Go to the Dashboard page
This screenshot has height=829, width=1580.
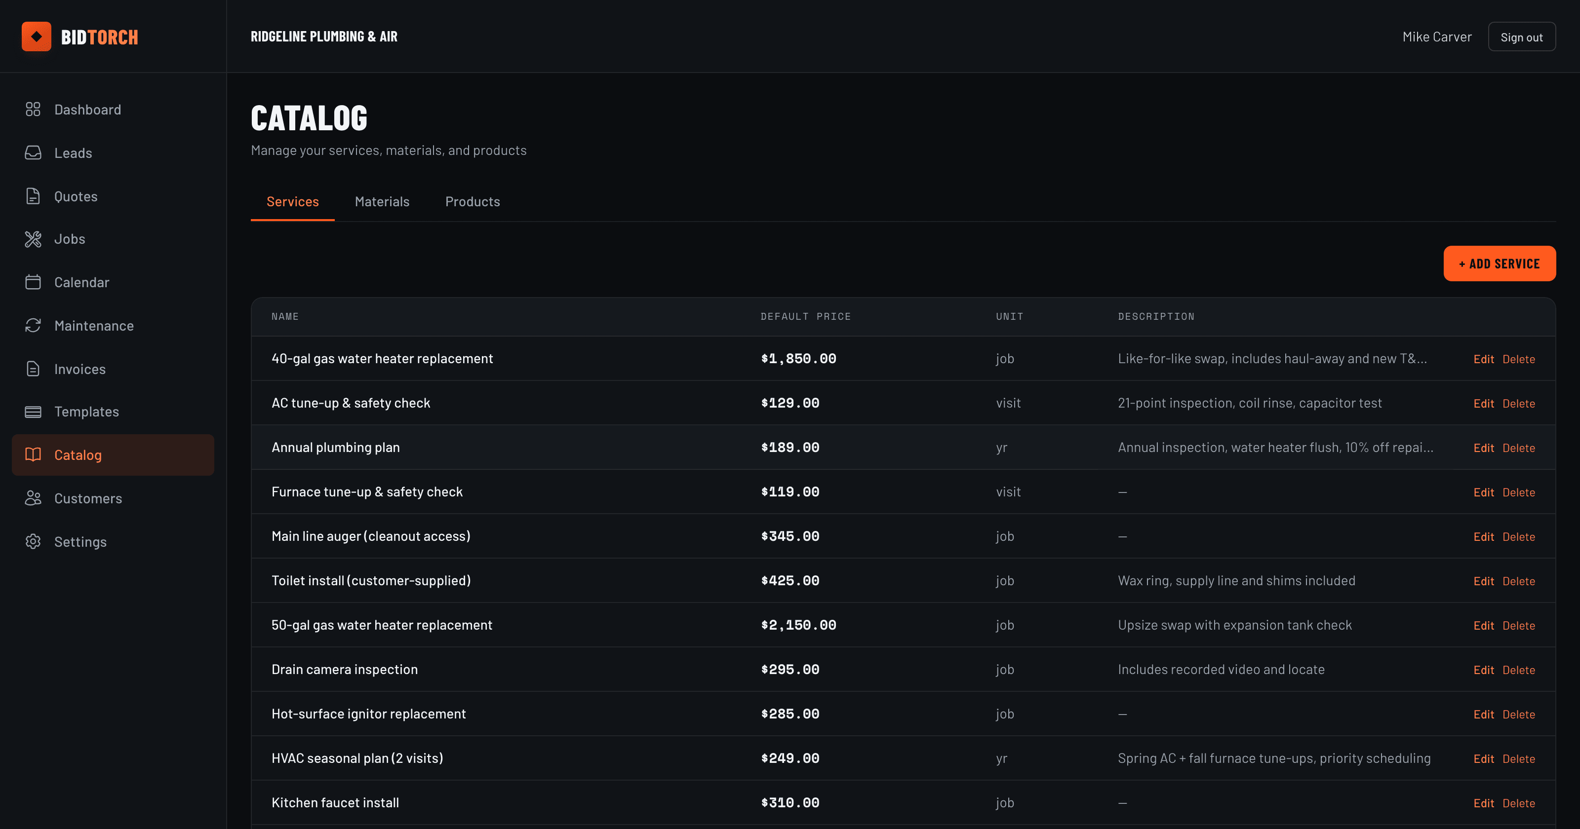[113, 109]
